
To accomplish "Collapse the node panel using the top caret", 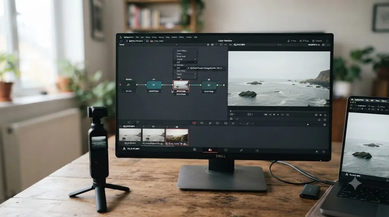I will point(176,45).
